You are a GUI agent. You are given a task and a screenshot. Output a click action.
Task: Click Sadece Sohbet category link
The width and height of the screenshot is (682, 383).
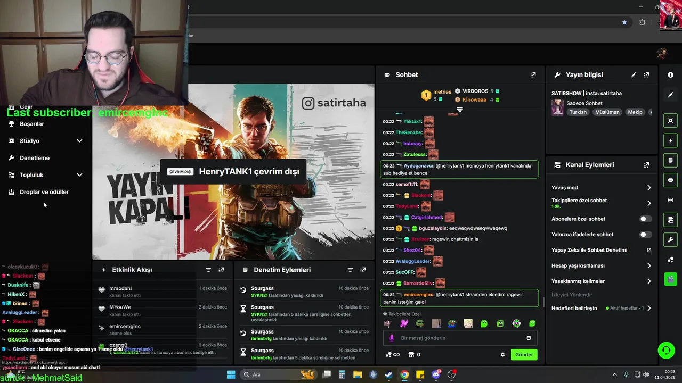coord(584,103)
